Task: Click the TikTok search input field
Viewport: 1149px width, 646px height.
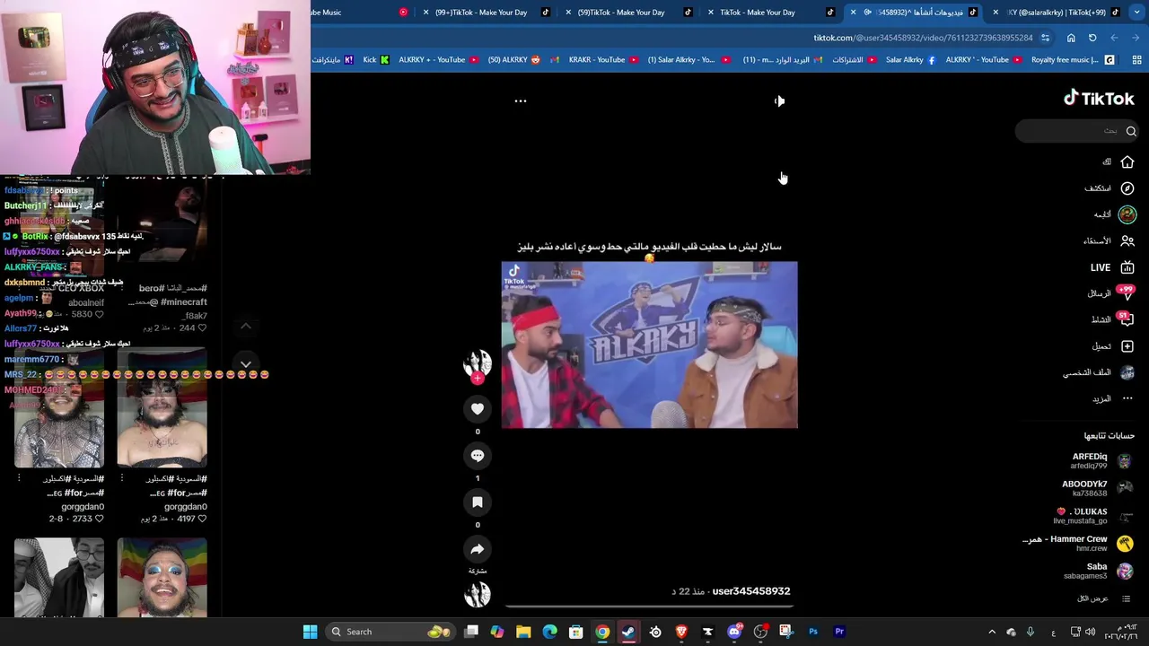Action: pos(1077,131)
